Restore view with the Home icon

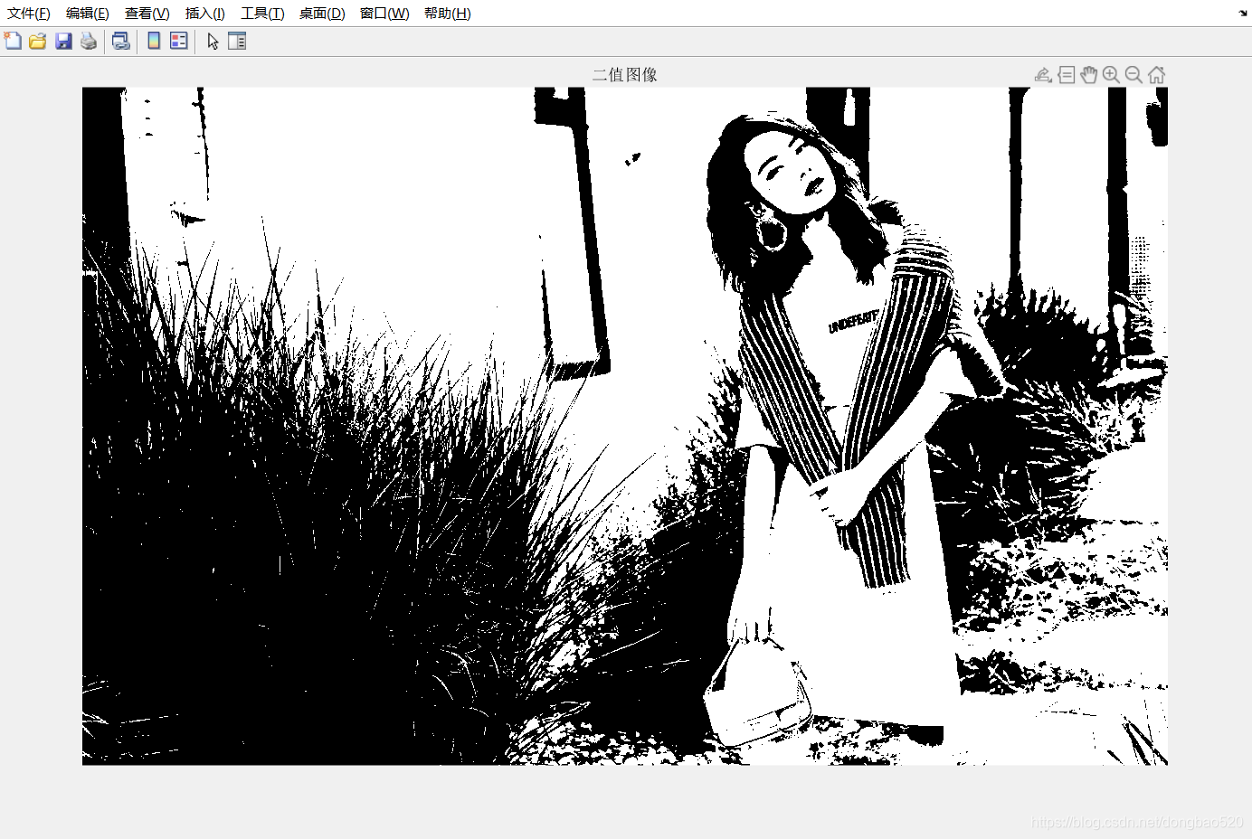pyautogui.click(x=1156, y=75)
